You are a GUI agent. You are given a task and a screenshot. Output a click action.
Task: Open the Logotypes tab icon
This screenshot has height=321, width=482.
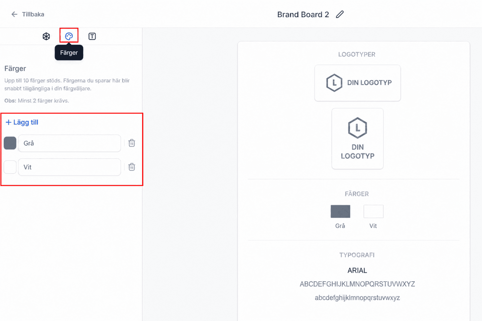click(46, 36)
